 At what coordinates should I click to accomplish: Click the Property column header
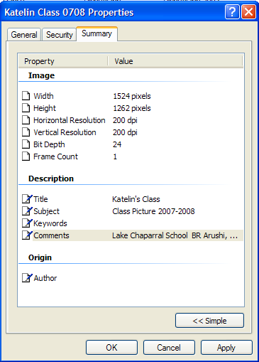[x=63, y=61]
